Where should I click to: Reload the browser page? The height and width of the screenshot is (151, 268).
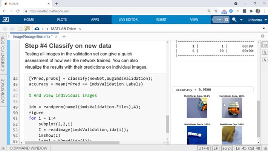coord(18,11)
